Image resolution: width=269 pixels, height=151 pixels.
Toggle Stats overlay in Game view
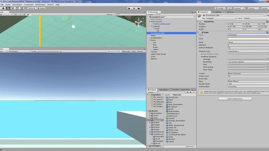(134, 51)
